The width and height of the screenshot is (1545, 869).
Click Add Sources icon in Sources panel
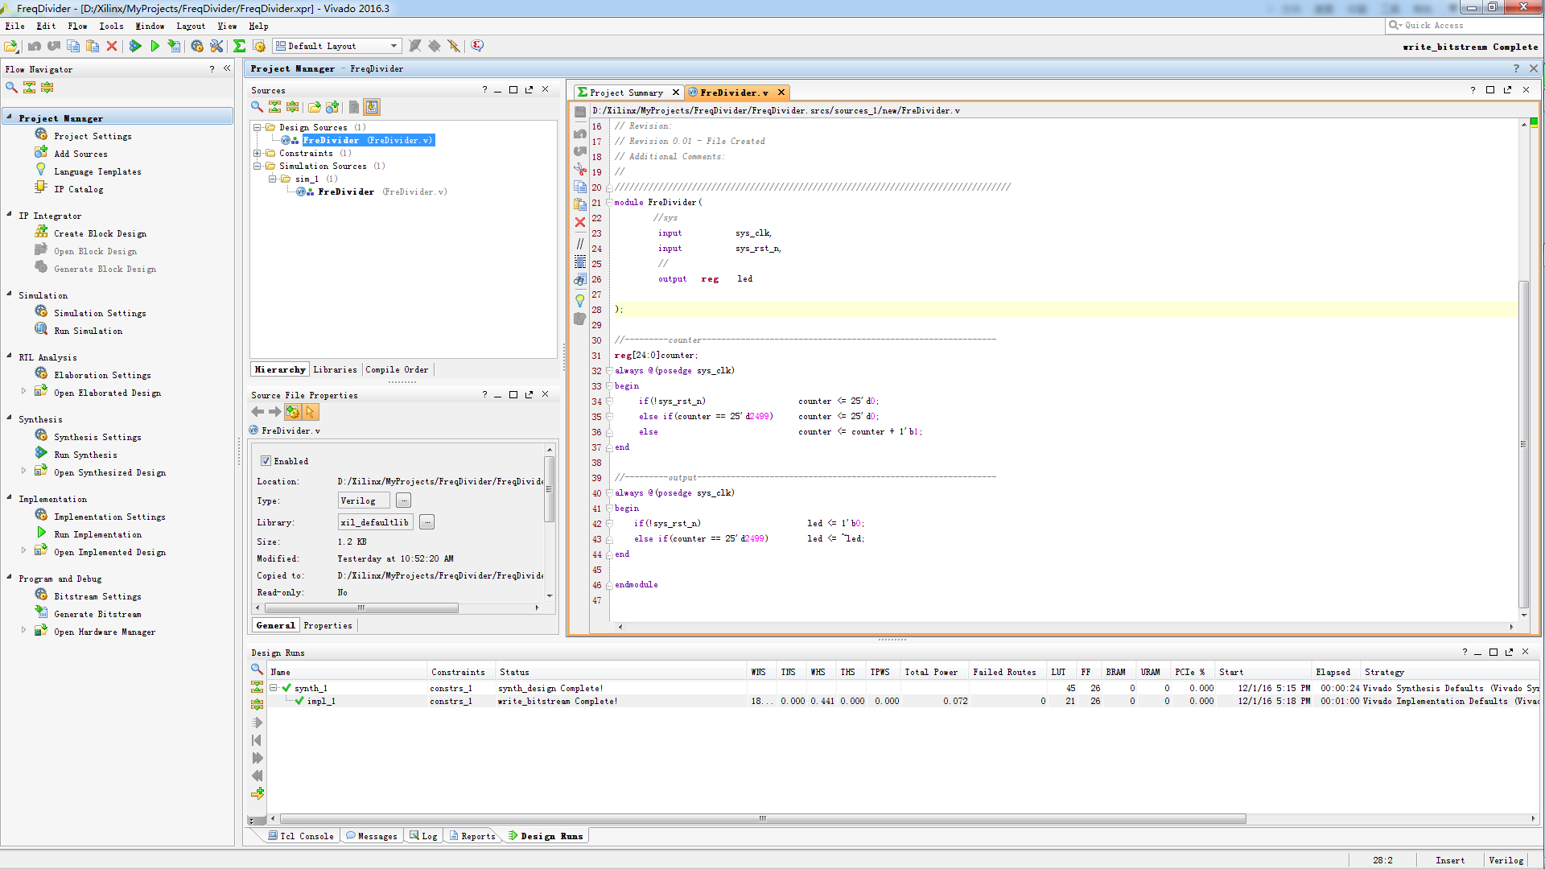pos(332,107)
